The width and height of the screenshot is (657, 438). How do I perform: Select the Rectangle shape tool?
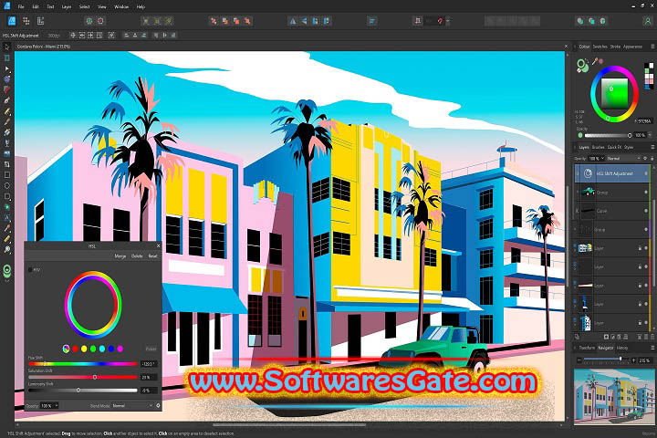pos(6,175)
